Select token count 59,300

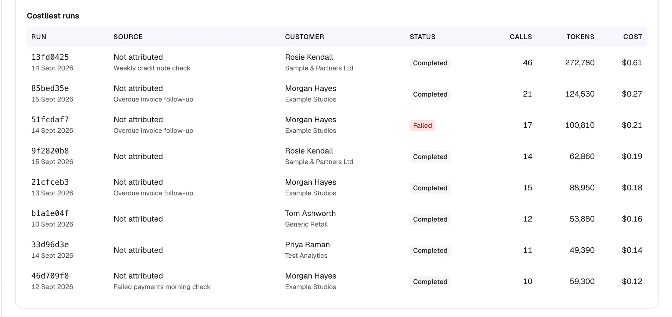[x=582, y=282]
